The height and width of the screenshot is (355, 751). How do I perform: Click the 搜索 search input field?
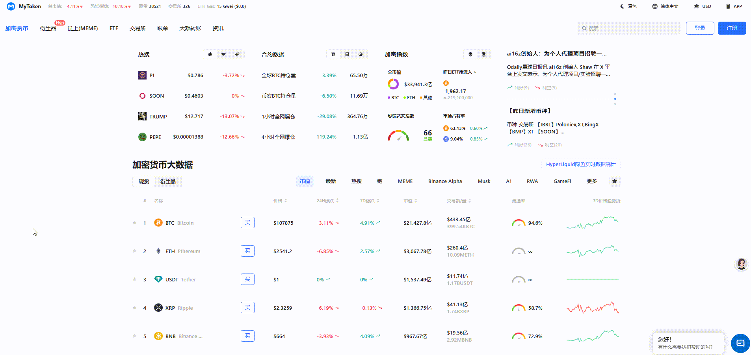coord(628,28)
